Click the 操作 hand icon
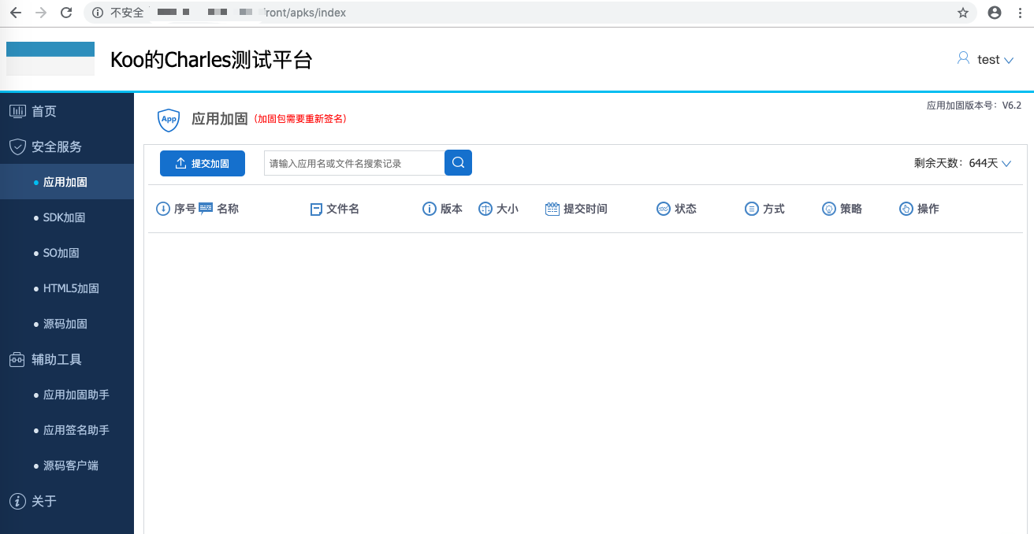The height and width of the screenshot is (534, 1034). 906,209
